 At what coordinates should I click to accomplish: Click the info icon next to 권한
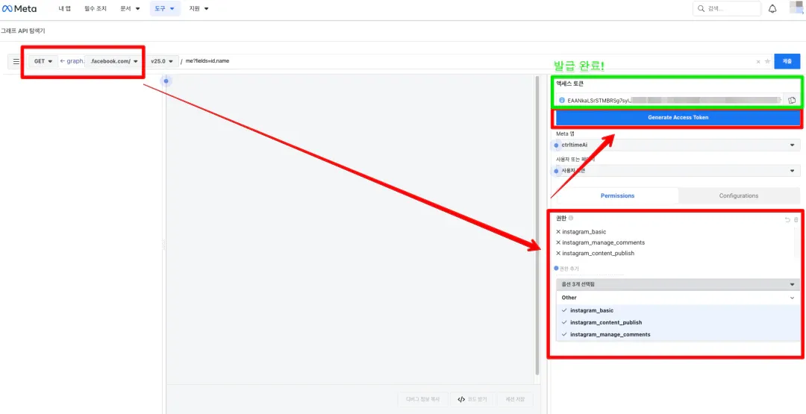tap(571, 219)
